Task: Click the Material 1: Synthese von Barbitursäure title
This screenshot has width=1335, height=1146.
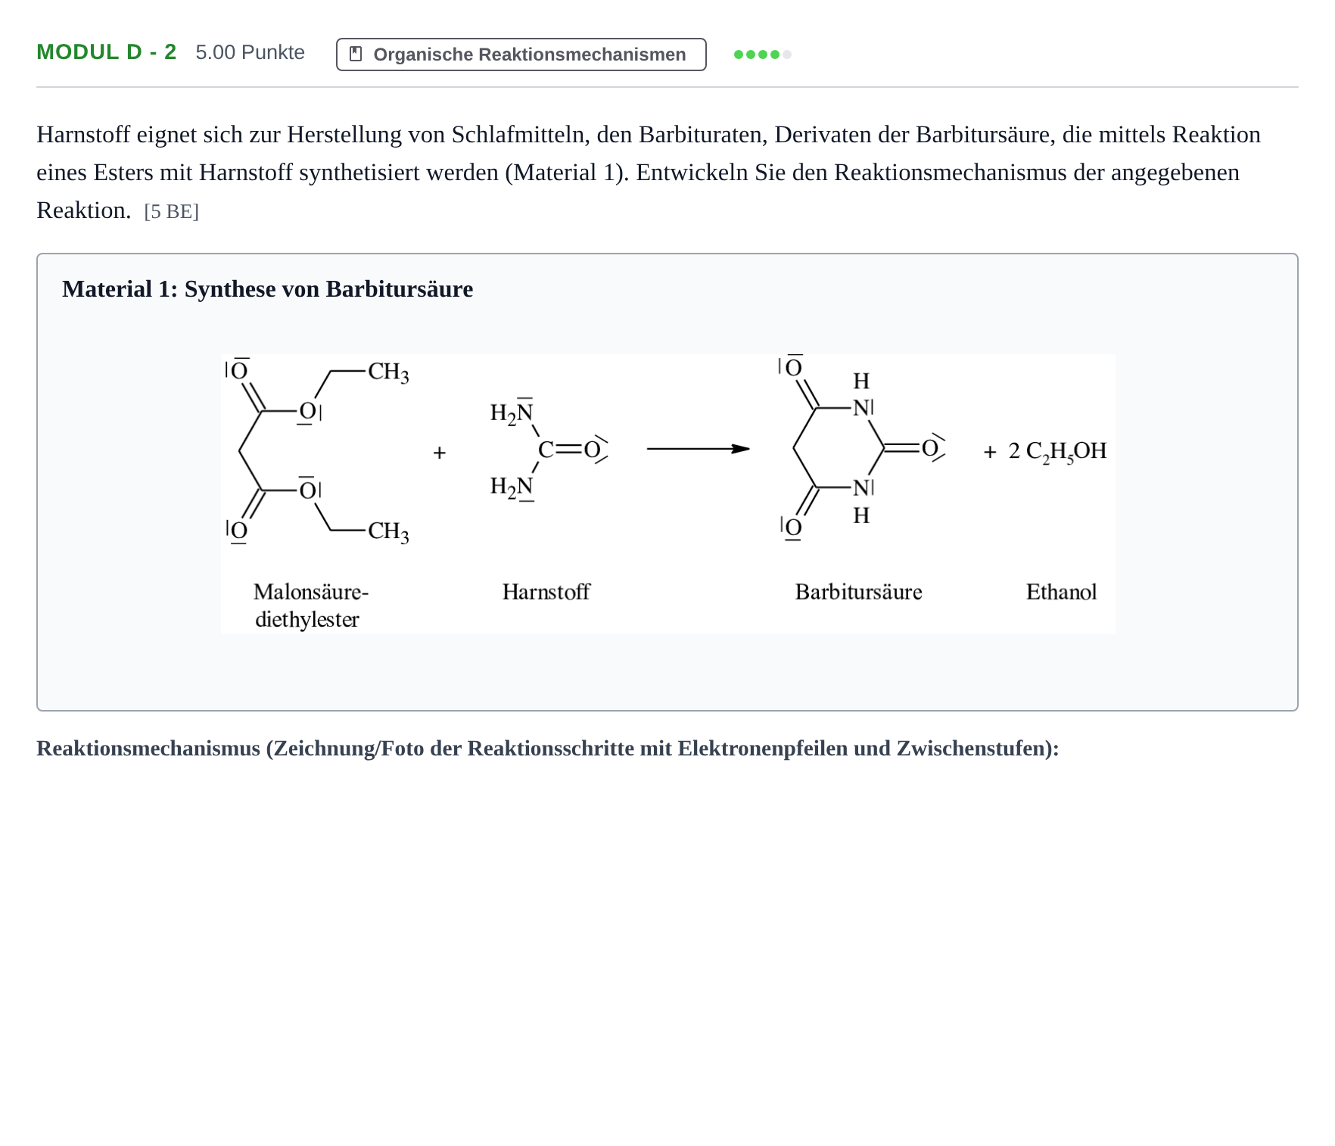Action: pos(268,289)
